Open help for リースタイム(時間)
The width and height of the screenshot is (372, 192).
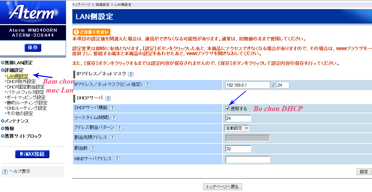tap(114, 118)
